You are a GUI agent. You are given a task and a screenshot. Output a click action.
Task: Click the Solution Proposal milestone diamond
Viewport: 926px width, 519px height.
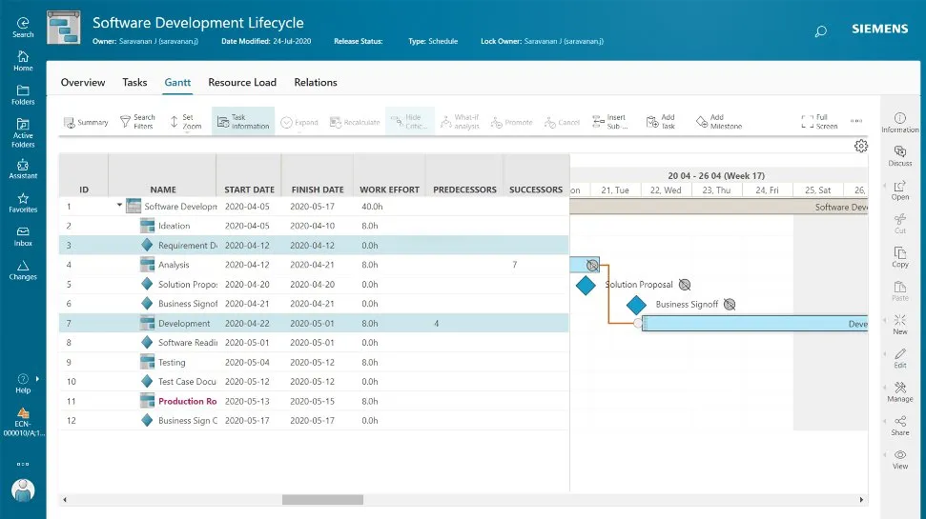pos(586,286)
